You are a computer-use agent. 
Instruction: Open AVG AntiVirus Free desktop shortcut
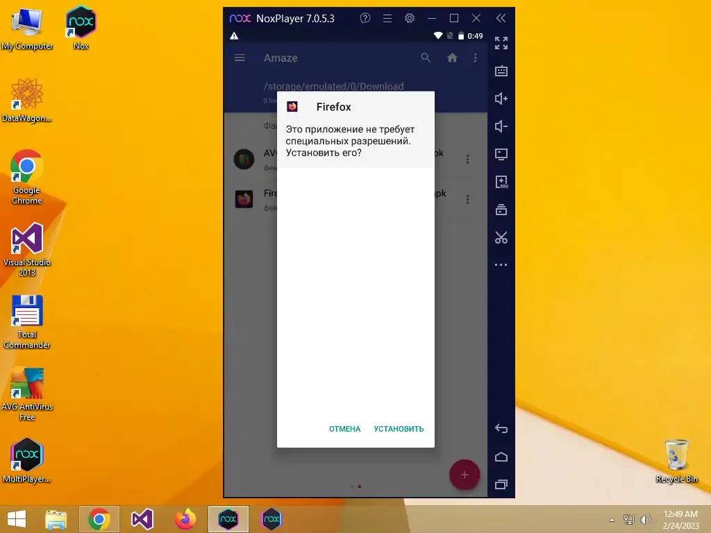[x=27, y=394]
